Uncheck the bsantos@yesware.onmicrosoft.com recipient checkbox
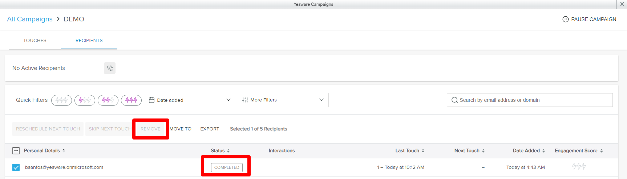Viewport: 627px width, 179px height. (x=16, y=167)
